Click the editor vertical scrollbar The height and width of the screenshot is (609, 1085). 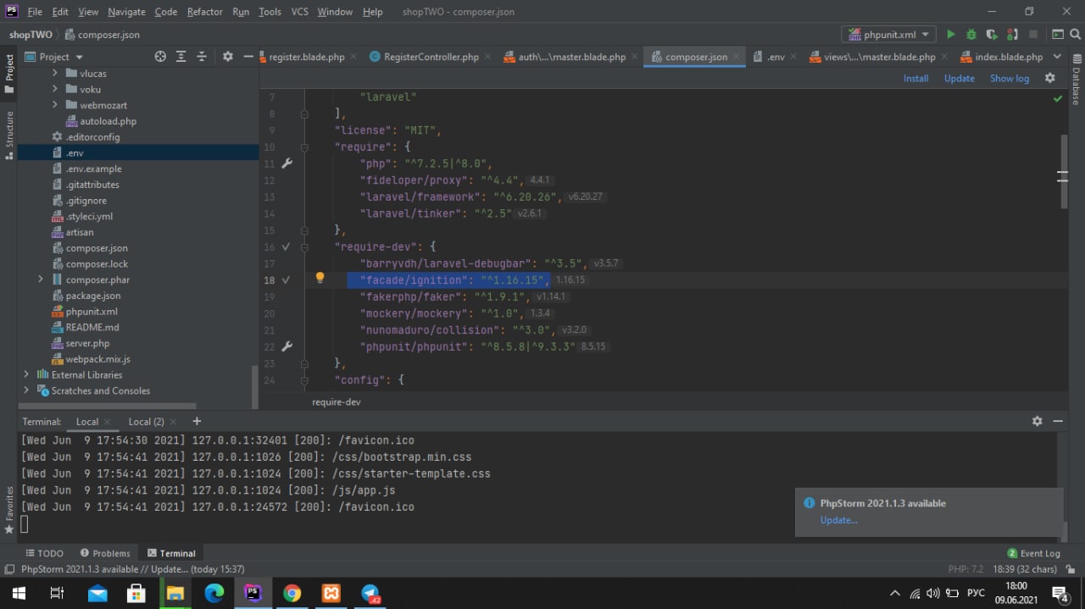(x=1063, y=171)
